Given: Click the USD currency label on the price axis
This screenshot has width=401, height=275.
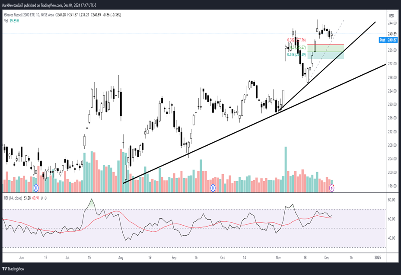Looking at the screenshot, I should [x=391, y=16].
